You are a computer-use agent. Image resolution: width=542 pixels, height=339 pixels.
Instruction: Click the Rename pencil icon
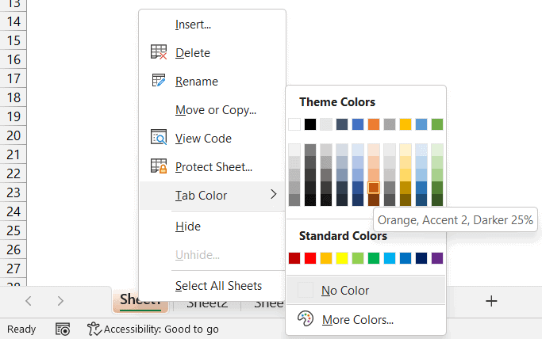pos(159,82)
